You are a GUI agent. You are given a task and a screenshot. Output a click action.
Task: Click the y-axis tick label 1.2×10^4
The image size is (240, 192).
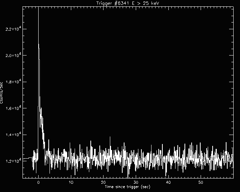tap(13, 161)
